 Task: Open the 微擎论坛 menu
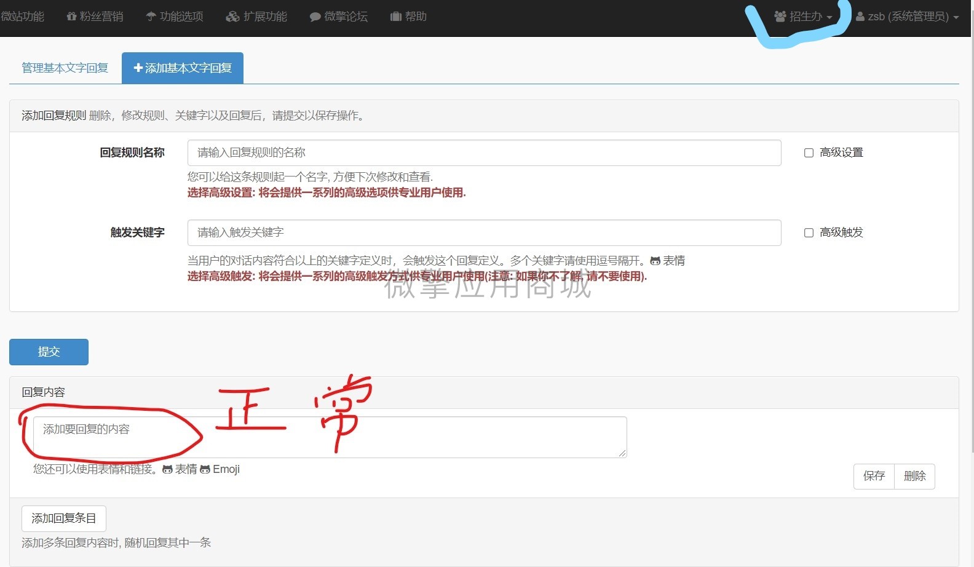tap(339, 17)
